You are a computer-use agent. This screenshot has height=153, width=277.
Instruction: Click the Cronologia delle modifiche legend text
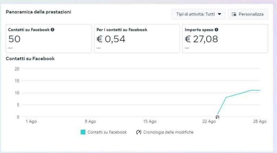click(168, 132)
